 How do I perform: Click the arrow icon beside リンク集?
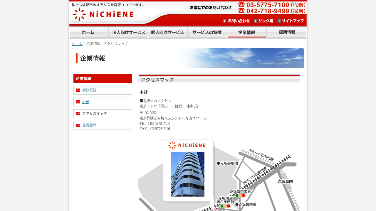(x=256, y=21)
